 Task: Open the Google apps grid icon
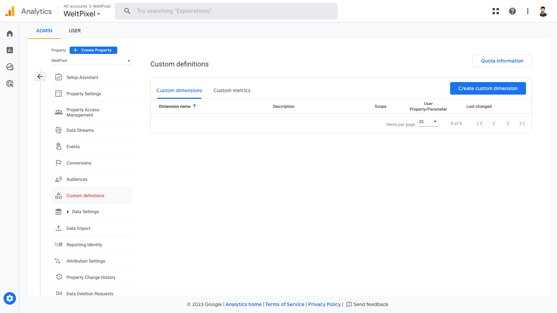tap(496, 11)
